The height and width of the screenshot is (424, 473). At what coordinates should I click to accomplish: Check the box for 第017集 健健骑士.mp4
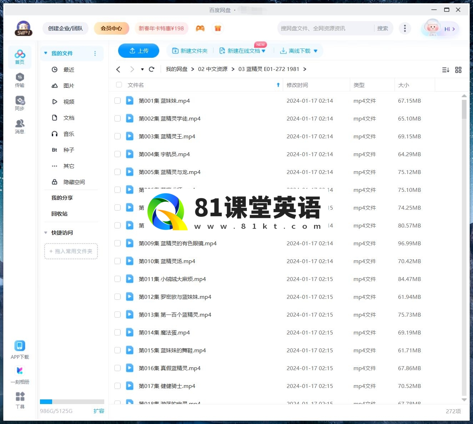[x=117, y=386]
